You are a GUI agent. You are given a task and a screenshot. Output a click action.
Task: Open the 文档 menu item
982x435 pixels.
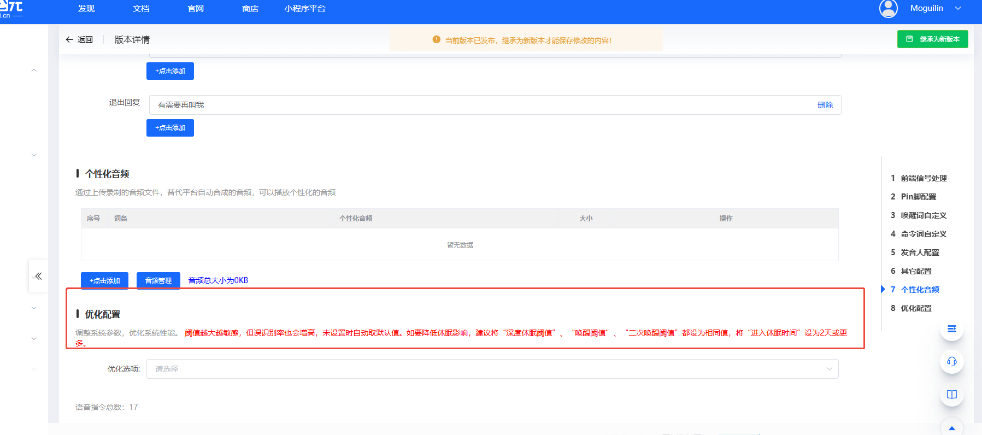[x=141, y=9]
